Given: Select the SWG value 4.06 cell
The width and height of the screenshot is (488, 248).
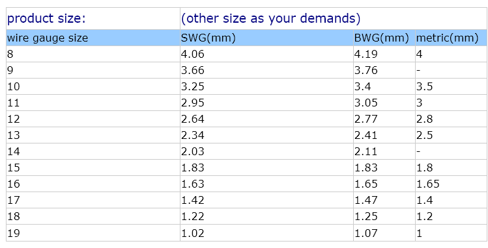Looking at the screenshot, I should [x=266, y=55].
